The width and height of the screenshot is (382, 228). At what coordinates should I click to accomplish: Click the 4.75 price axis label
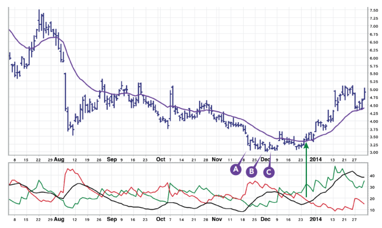tap(374, 97)
